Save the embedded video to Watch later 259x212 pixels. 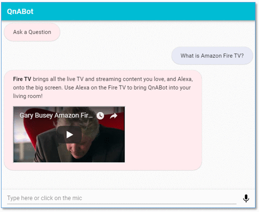tap(100, 115)
